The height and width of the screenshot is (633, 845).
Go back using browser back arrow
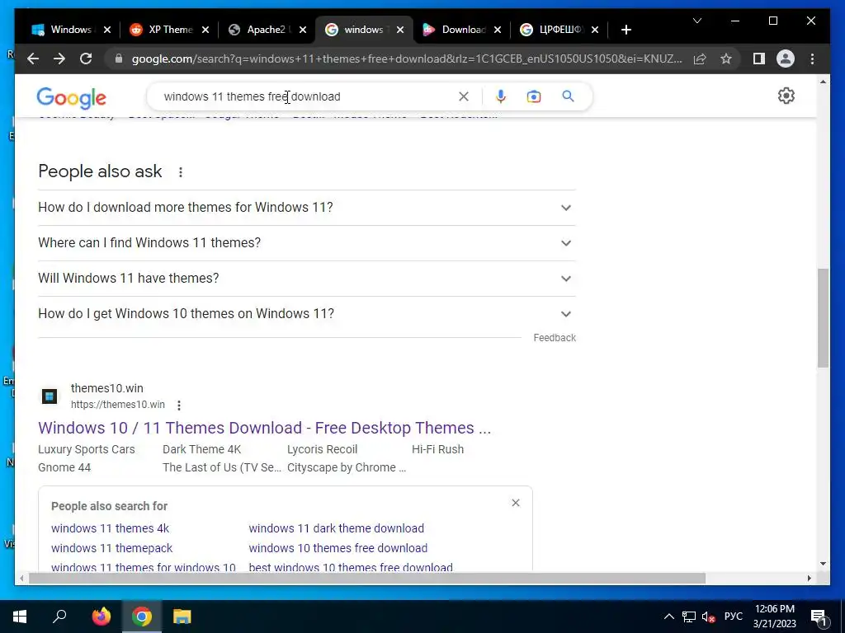[x=33, y=59]
